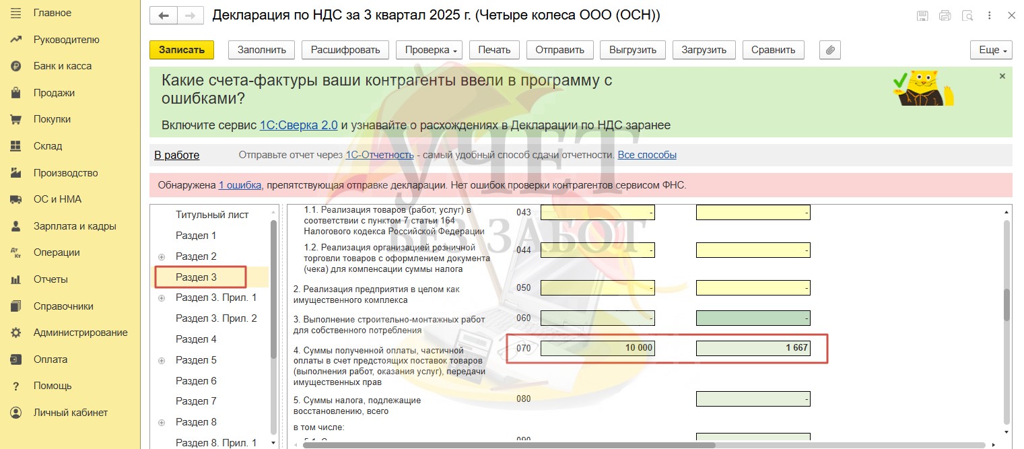Expand the Раздел 8 tree node
The height and width of the screenshot is (449, 1024).
[162, 423]
